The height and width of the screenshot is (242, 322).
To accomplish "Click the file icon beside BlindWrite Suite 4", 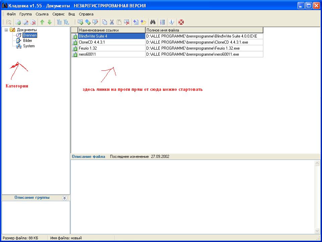I will (74, 36).
